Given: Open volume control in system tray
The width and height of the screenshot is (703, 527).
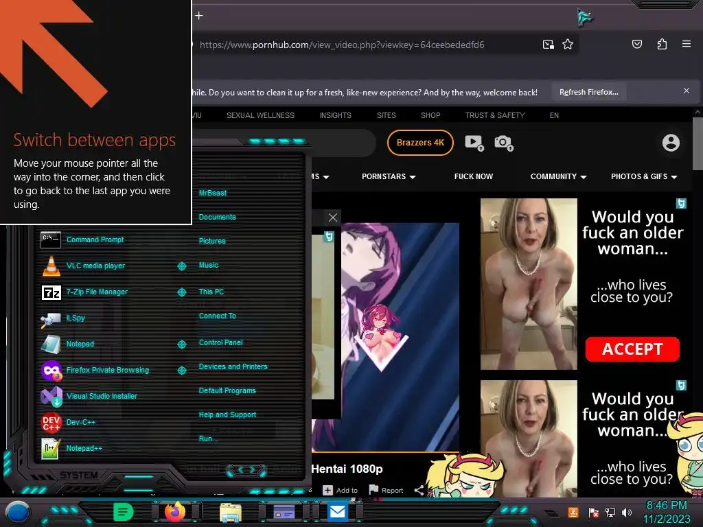Looking at the screenshot, I should point(627,512).
